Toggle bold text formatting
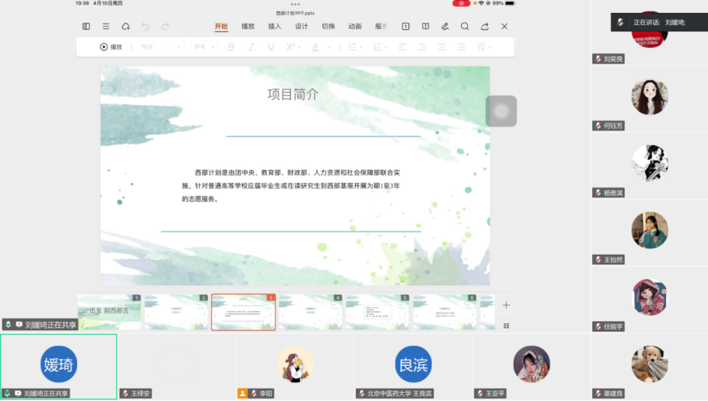This screenshot has width=708, height=401. pos(232,47)
